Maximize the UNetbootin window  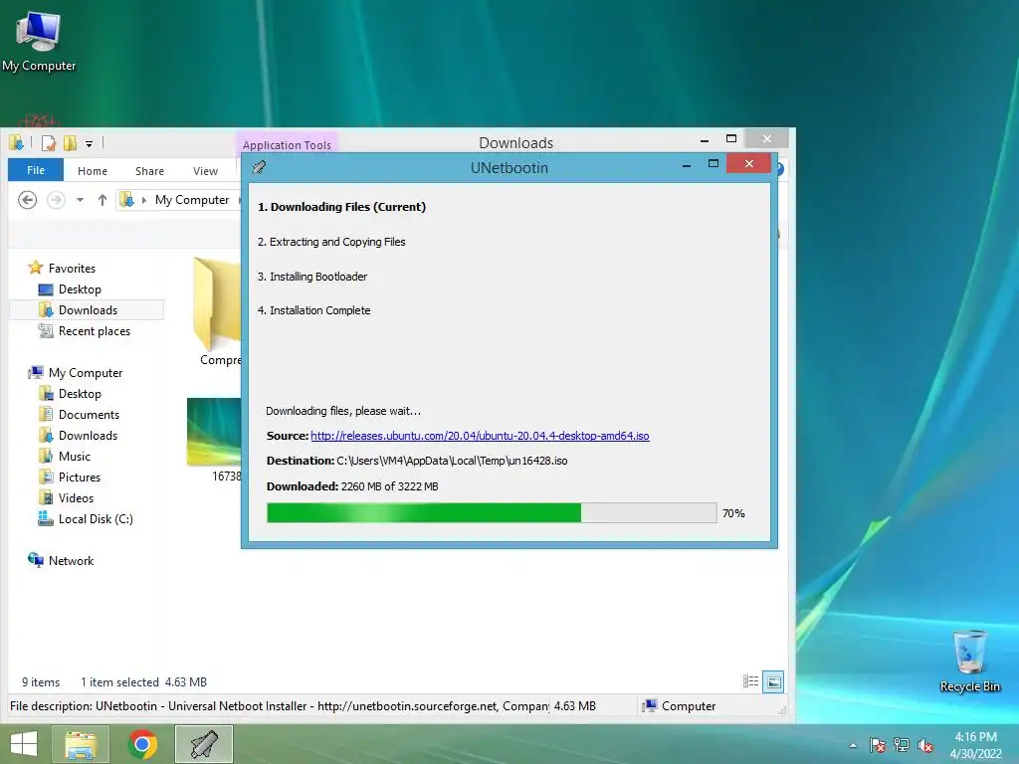pyautogui.click(x=713, y=164)
